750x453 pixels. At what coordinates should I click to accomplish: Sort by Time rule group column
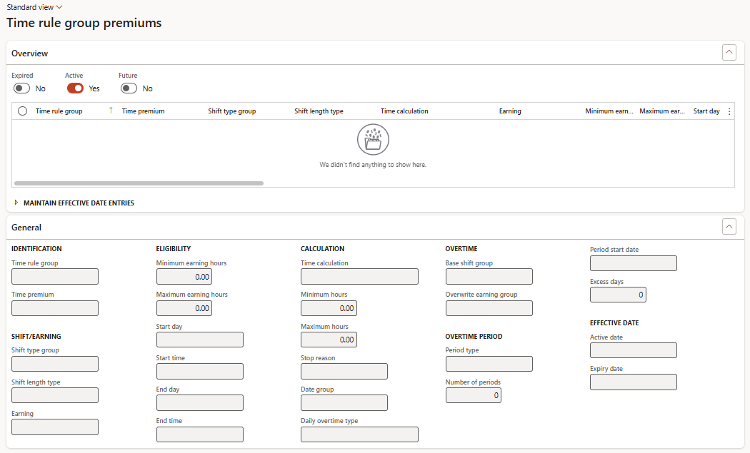click(x=59, y=111)
